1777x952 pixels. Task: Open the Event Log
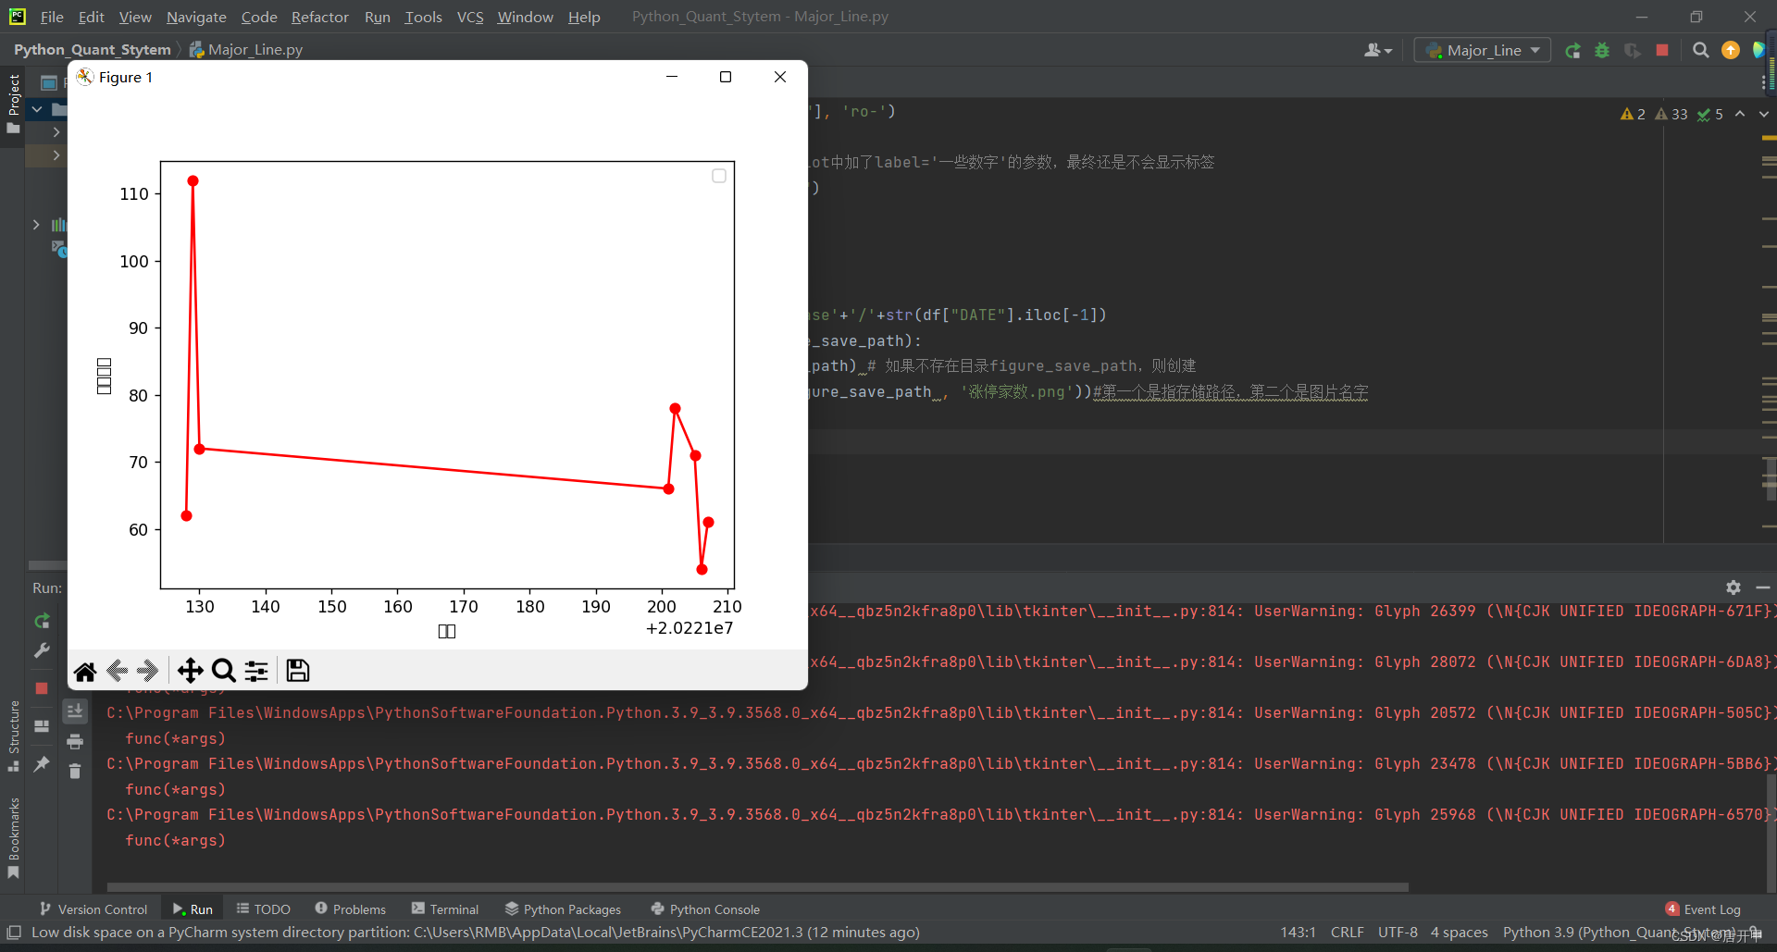(x=1703, y=909)
